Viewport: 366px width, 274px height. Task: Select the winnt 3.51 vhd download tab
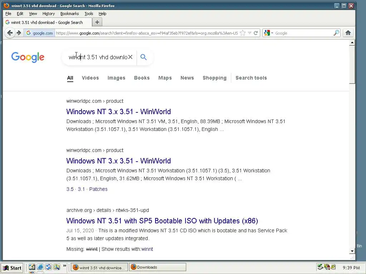pyautogui.click(x=47, y=22)
